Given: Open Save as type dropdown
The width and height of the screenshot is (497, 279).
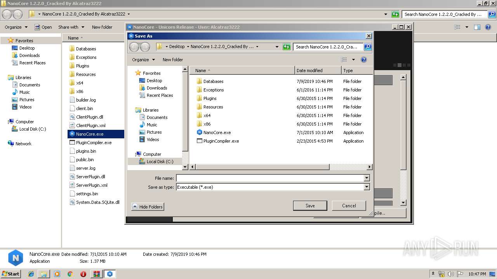Looking at the screenshot, I should [x=367, y=187].
